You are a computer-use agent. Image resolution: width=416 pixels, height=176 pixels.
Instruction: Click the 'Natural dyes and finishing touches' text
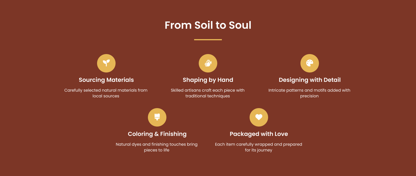tap(157, 147)
